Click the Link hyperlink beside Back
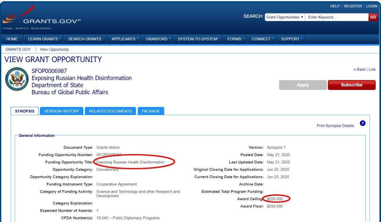 pyautogui.click(x=372, y=69)
